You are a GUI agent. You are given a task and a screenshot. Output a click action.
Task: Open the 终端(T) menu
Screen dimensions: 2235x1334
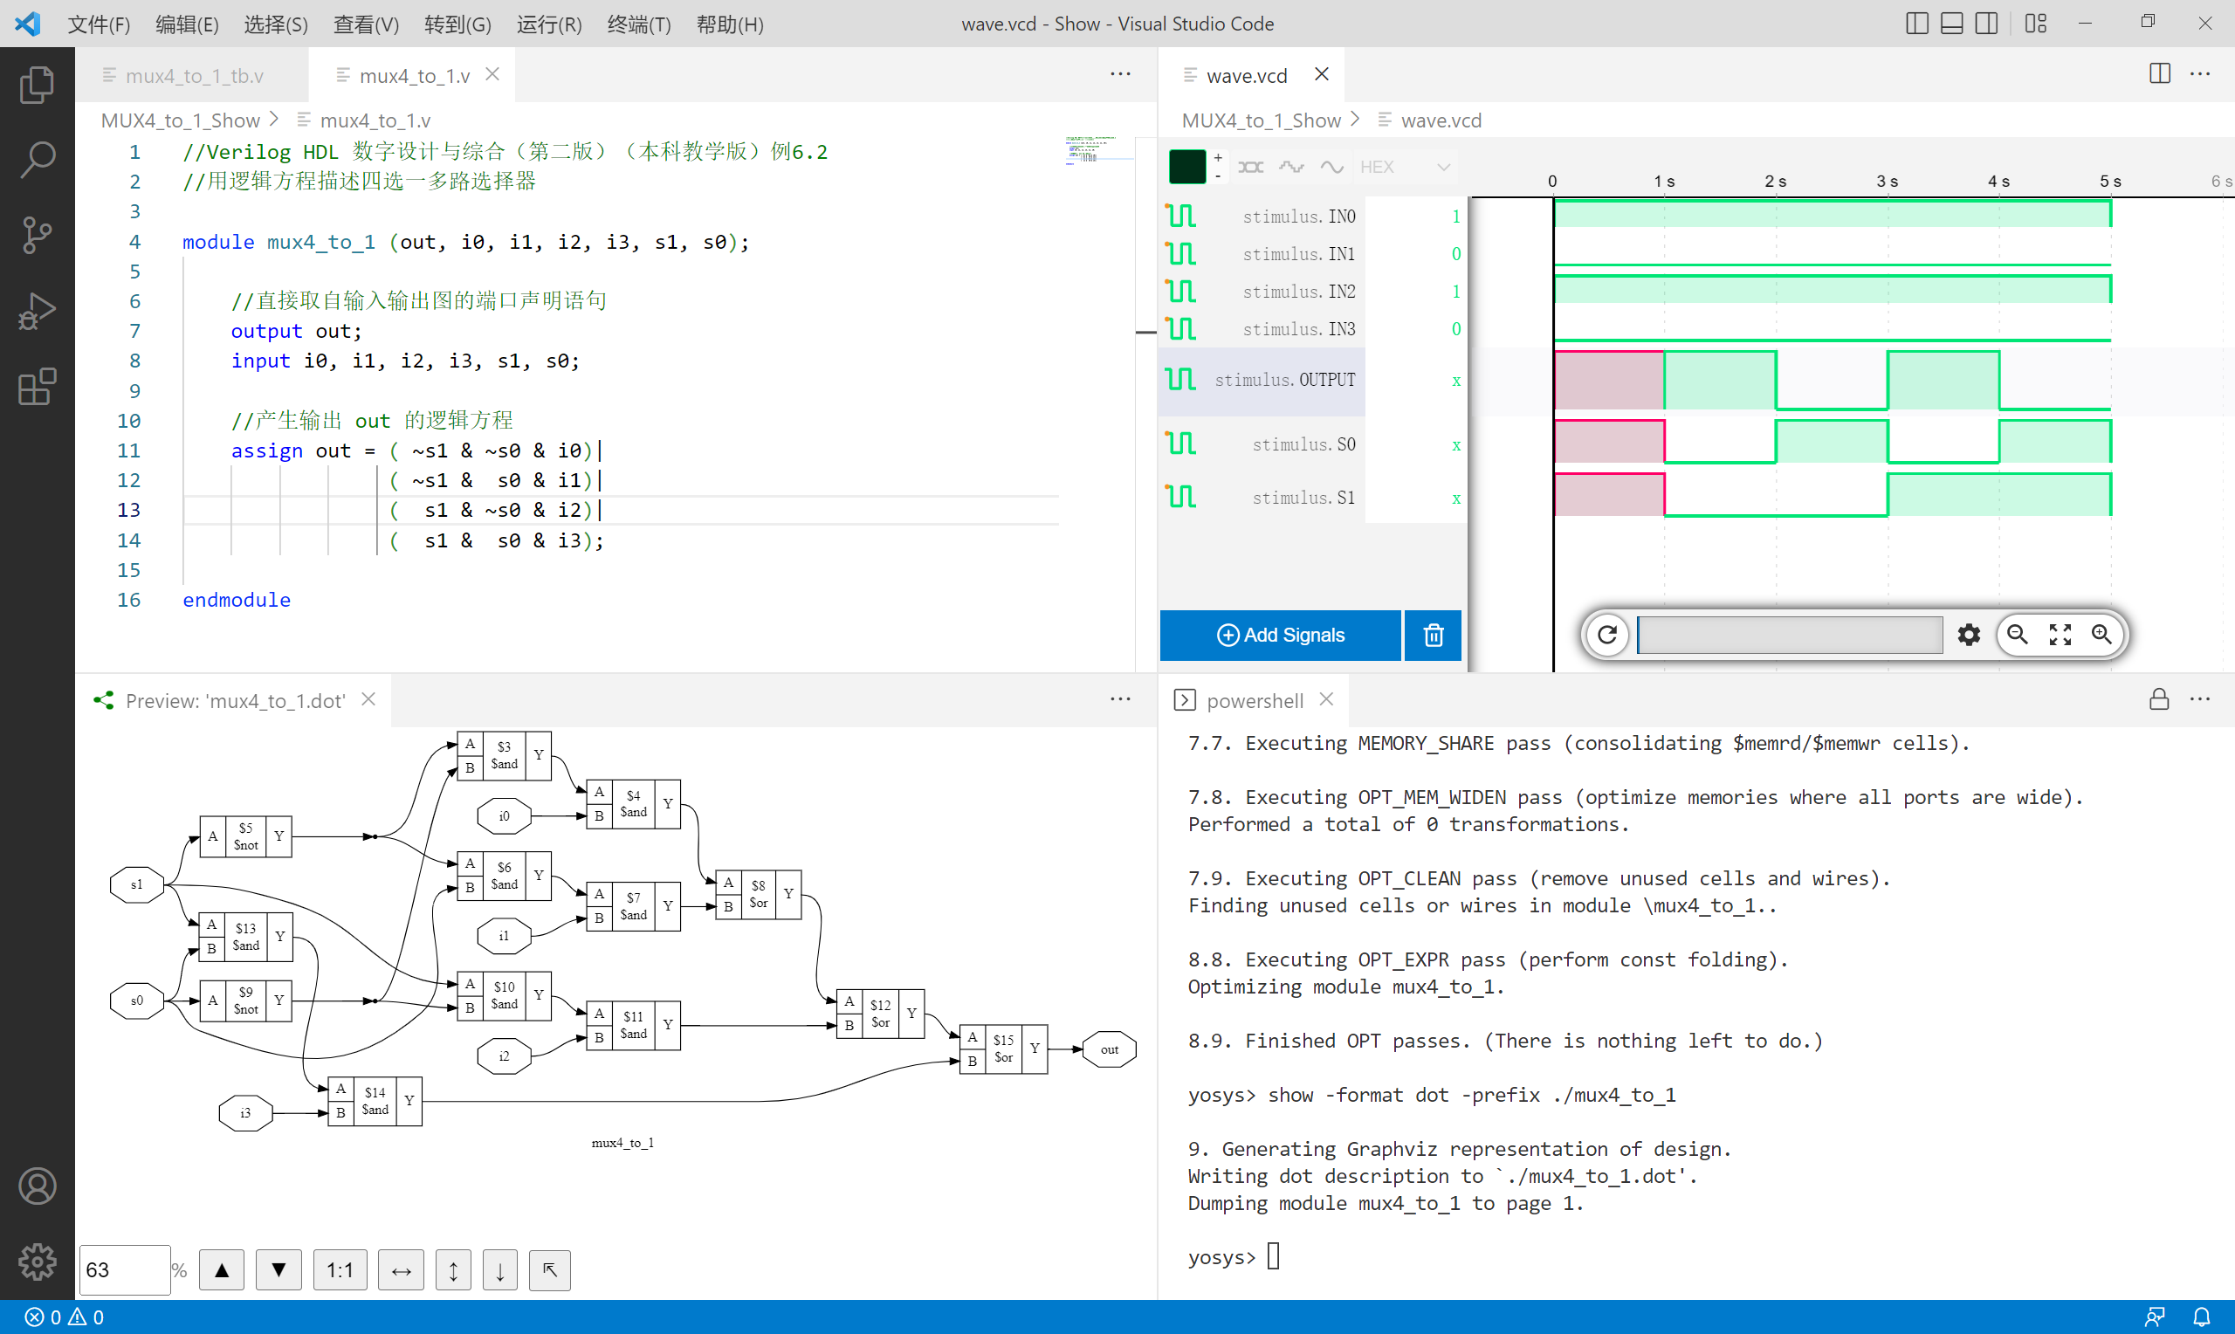pos(639,24)
